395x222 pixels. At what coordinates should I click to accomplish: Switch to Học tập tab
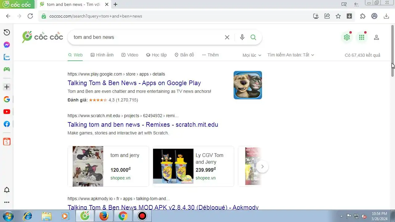[156, 55]
